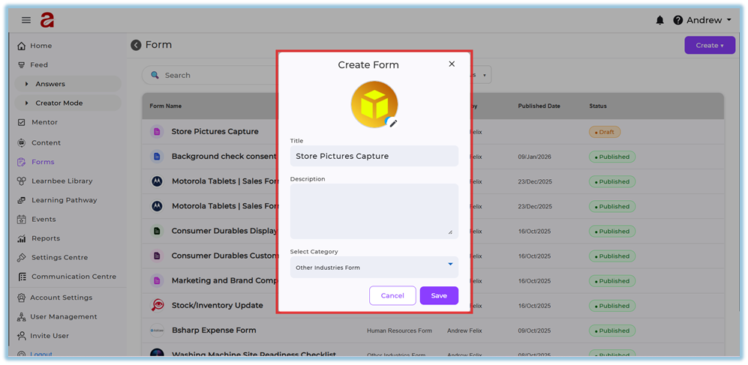This screenshot has height=365, width=748.
Task: Click the back arrow beside Form heading
Action: click(136, 45)
